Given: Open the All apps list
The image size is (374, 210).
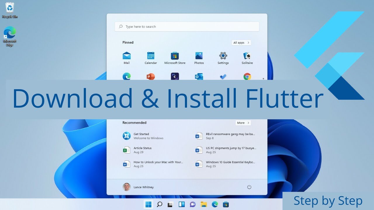Looking at the screenshot, I should (241, 43).
